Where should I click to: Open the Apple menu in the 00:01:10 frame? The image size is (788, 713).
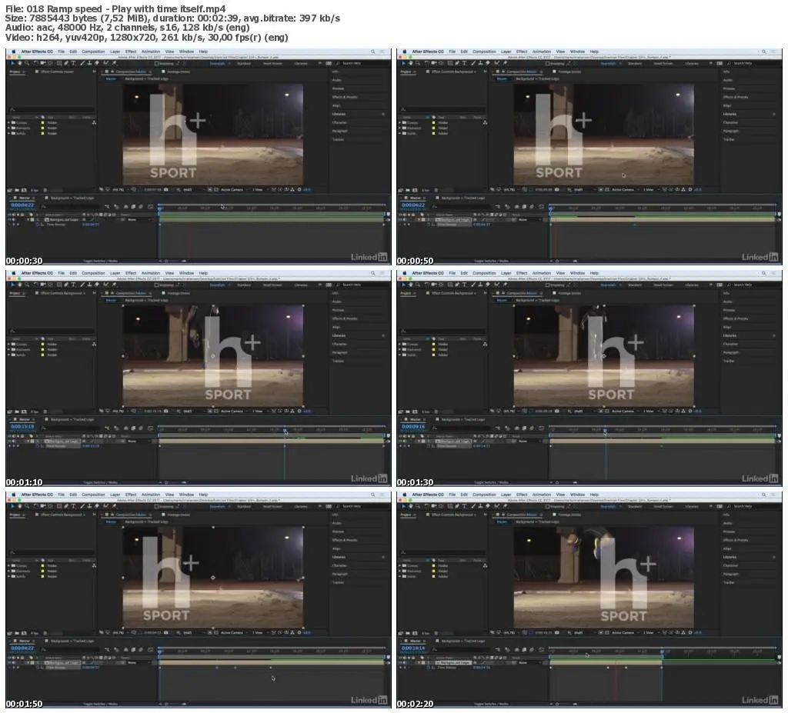click(14, 273)
